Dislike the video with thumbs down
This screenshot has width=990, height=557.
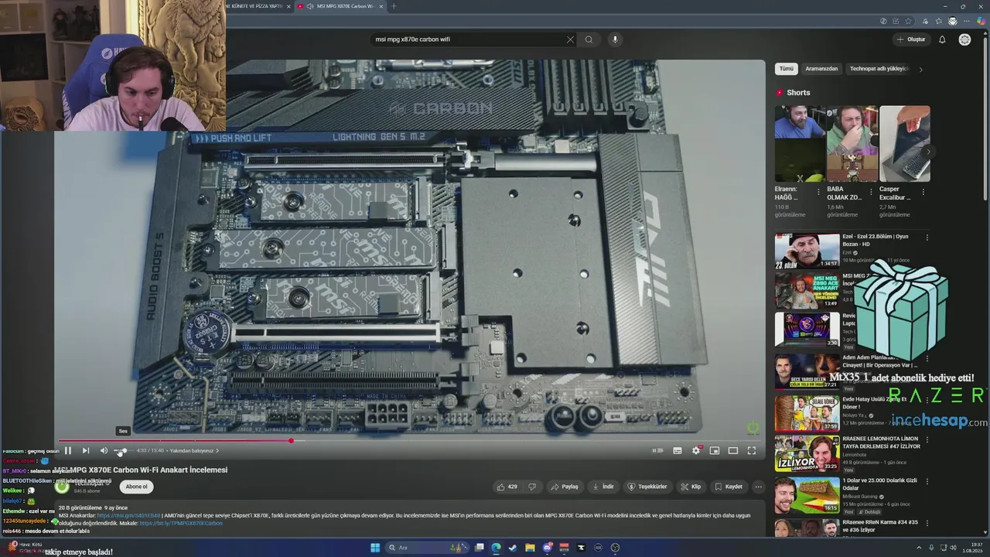pos(532,487)
